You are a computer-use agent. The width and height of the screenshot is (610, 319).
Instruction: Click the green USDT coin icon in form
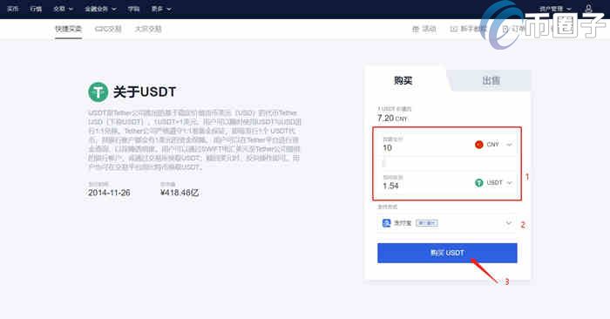479,182
